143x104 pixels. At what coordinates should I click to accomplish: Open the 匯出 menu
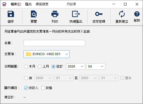pyautogui.click(x=28, y=4)
